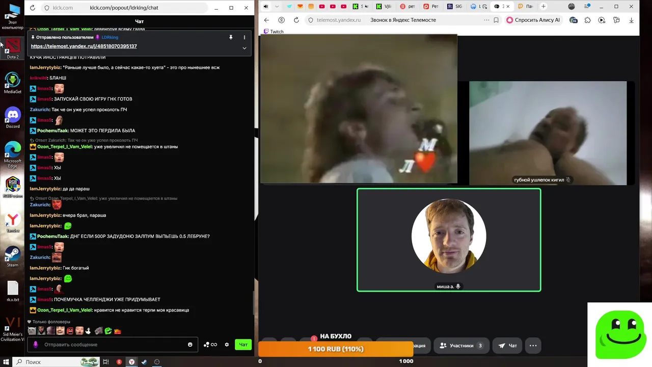The height and width of the screenshot is (367, 652).
Task: Switch to the orange Пан browser tab
Action: 525,7
